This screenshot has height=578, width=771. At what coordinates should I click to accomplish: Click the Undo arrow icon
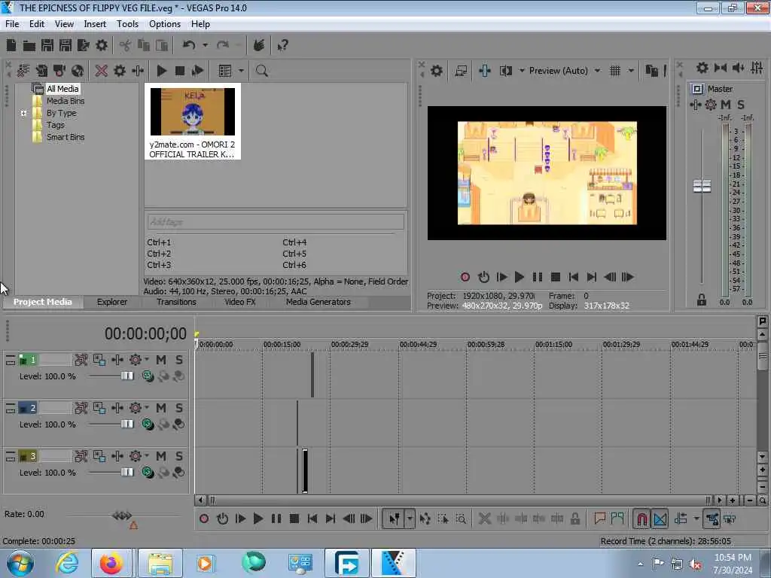tap(189, 45)
